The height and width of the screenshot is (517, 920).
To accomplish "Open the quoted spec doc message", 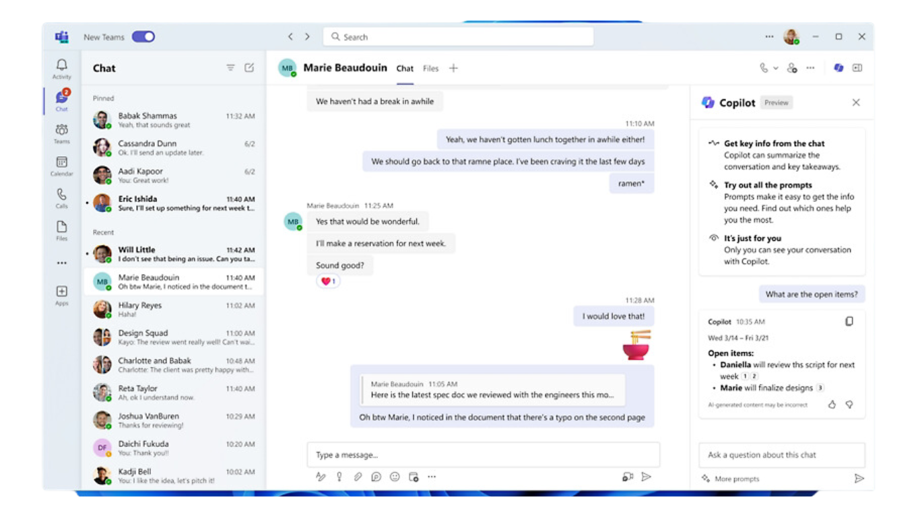I will pyautogui.click(x=493, y=389).
